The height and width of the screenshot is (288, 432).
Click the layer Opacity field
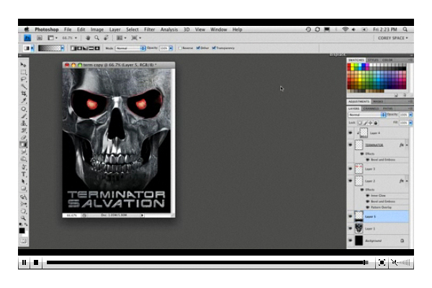(x=403, y=114)
